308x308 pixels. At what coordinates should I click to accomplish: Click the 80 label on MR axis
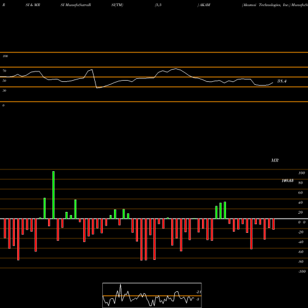click(x=301, y=183)
